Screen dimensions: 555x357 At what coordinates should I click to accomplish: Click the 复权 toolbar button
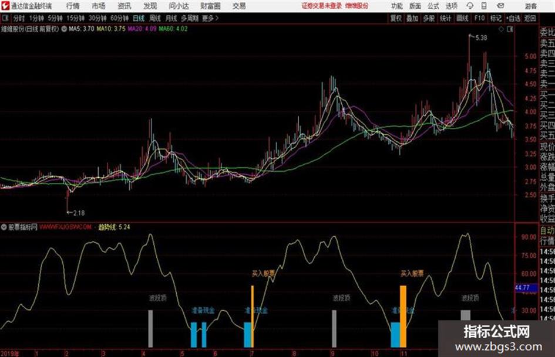[396, 18]
